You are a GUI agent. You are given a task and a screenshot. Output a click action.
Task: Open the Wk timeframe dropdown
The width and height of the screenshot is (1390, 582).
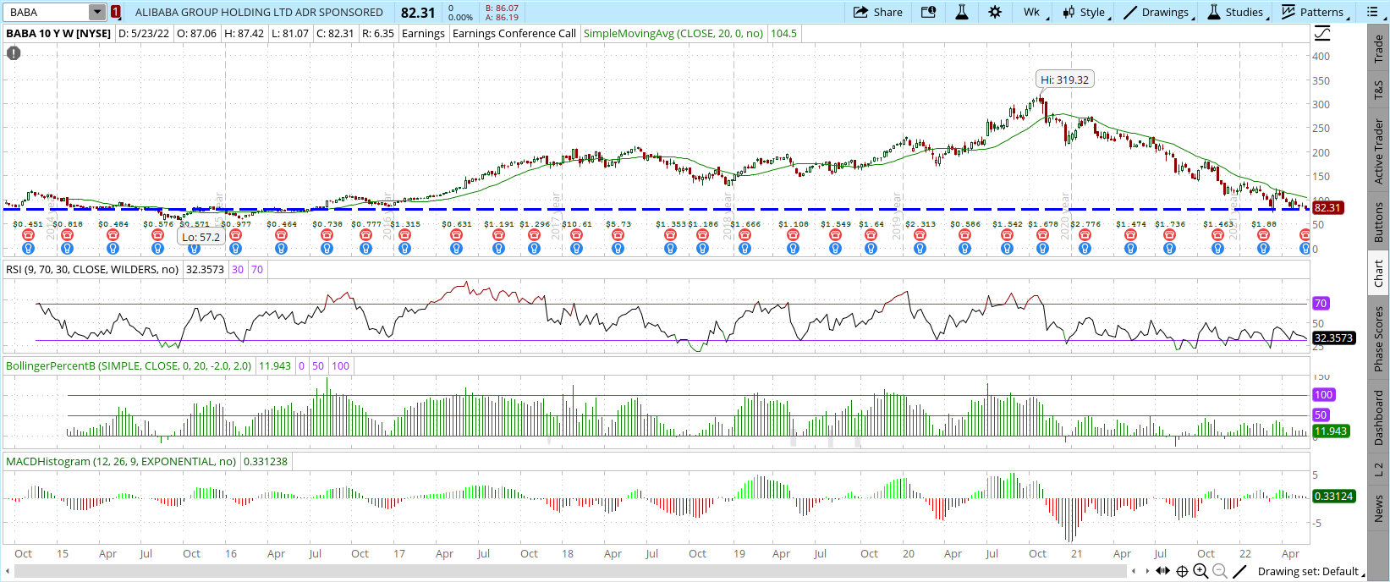[x=1034, y=12]
